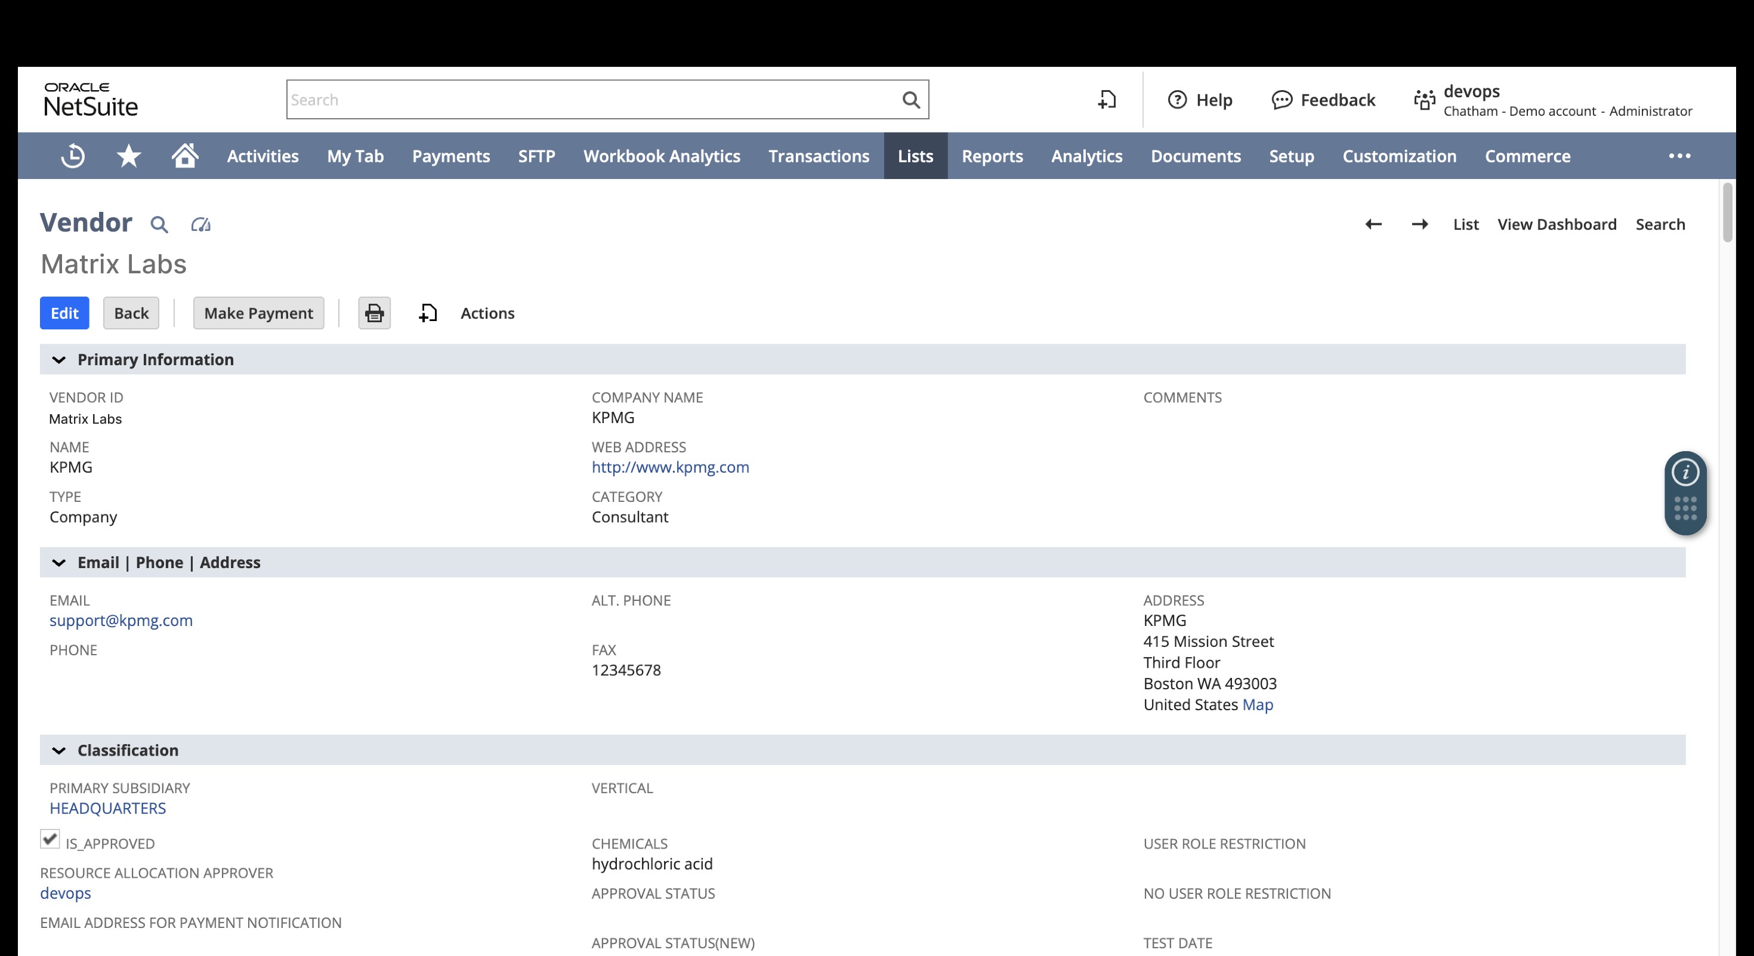Click the dashboard gauge icon beside Vendor
Screen dimensions: 1754x956
click(x=201, y=225)
